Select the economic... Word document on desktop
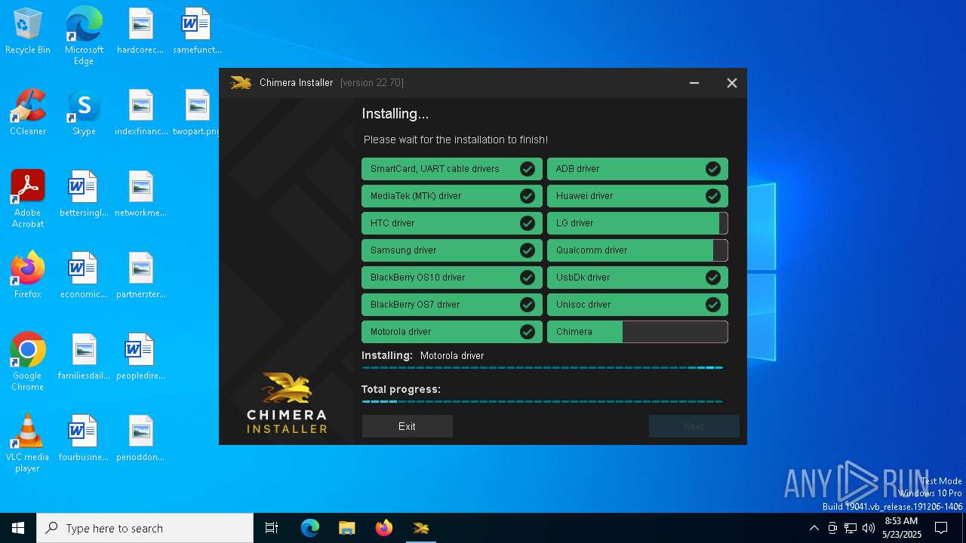Viewport: 966px width, 543px height. tap(84, 276)
